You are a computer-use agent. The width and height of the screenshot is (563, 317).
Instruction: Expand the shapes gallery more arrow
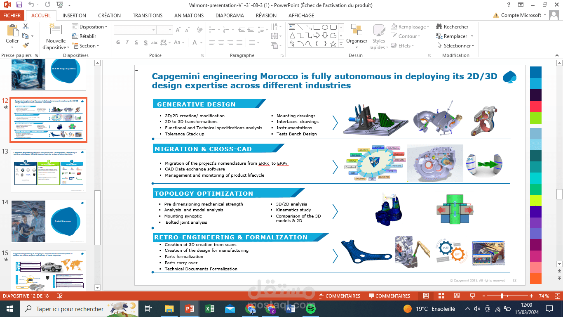[342, 43]
